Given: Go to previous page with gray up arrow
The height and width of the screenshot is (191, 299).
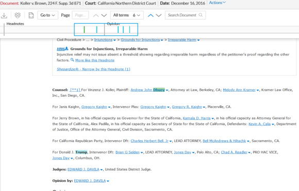Looking at the screenshot, I should click(96, 15).
